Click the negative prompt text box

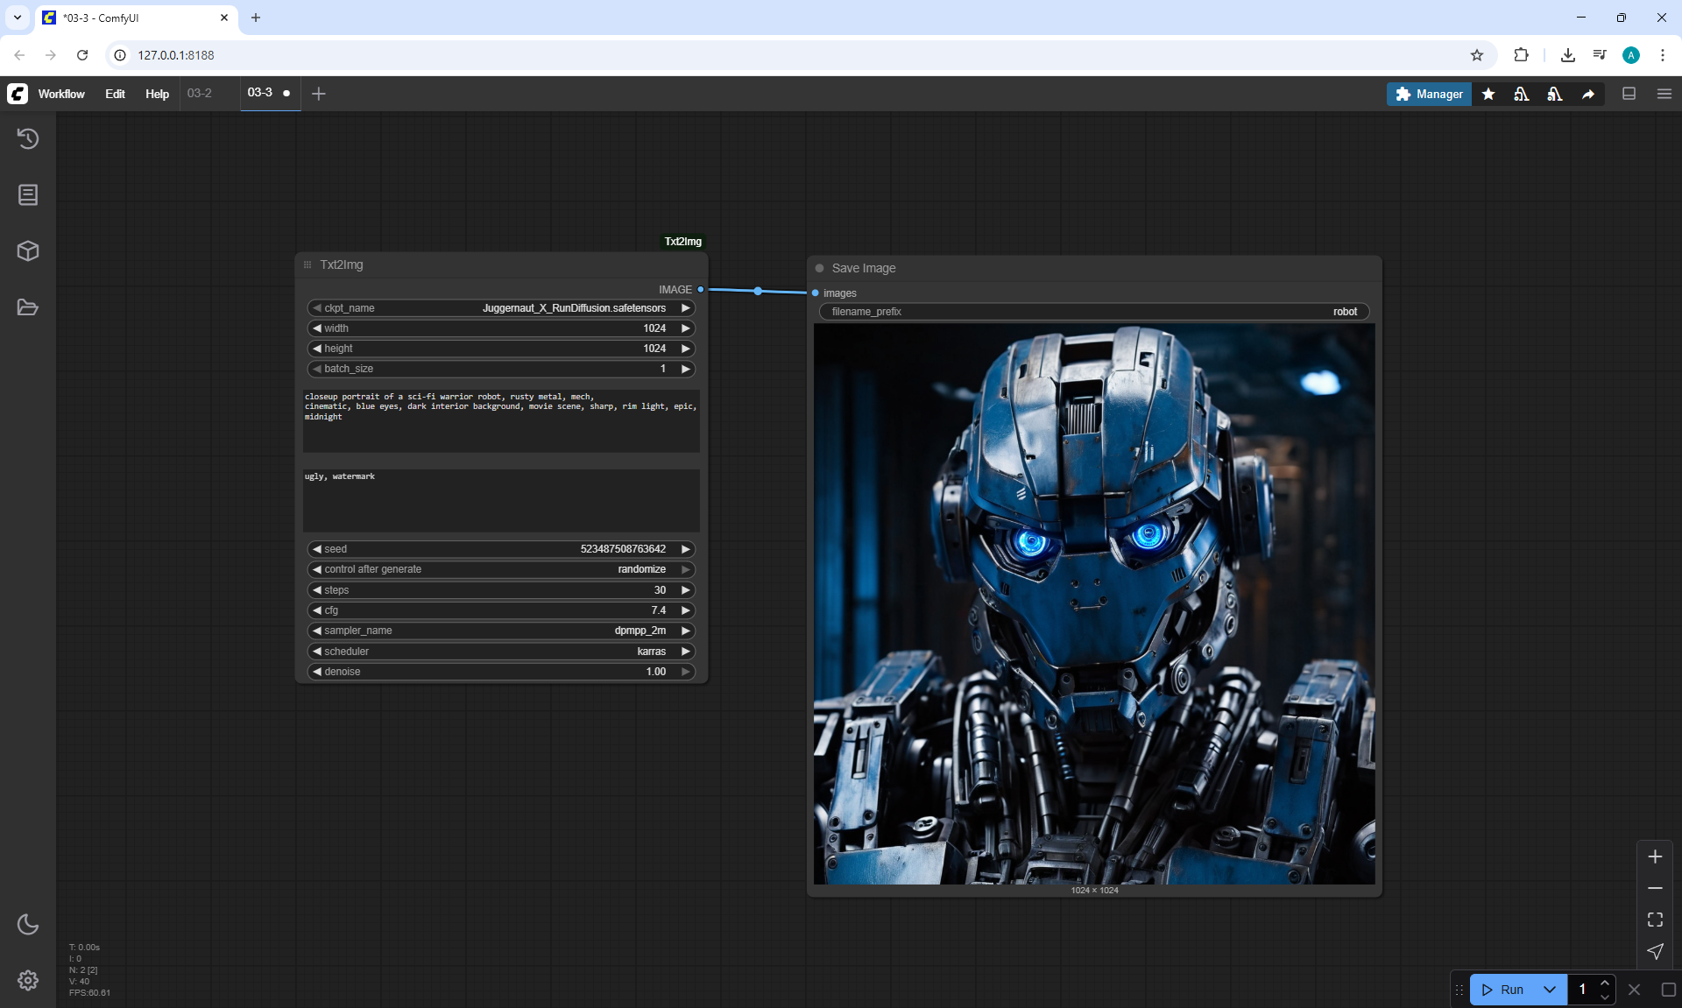[501, 500]
